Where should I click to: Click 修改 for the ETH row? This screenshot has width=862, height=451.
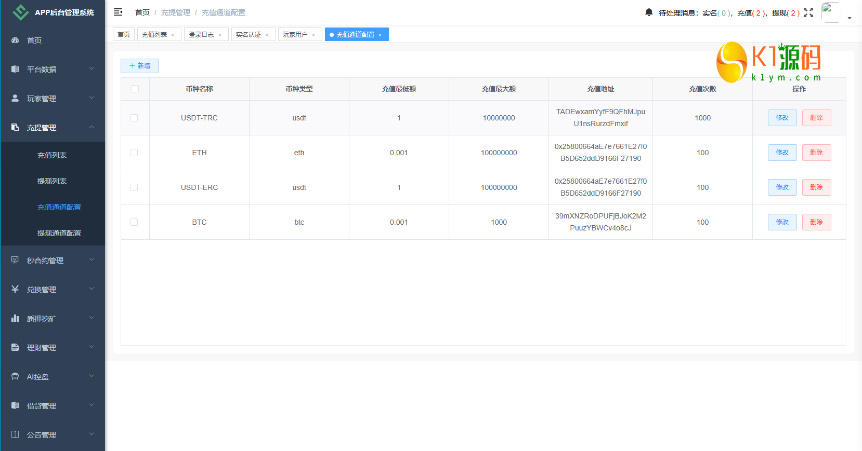tap(782, 153)
